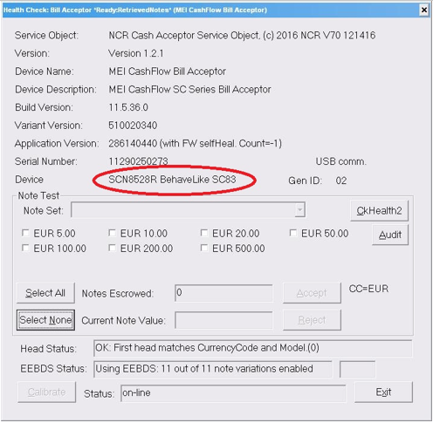433x423 pixels.
Task: Click the Status field showing on-line
Action: pyautogui.click(x=233, y=393)
